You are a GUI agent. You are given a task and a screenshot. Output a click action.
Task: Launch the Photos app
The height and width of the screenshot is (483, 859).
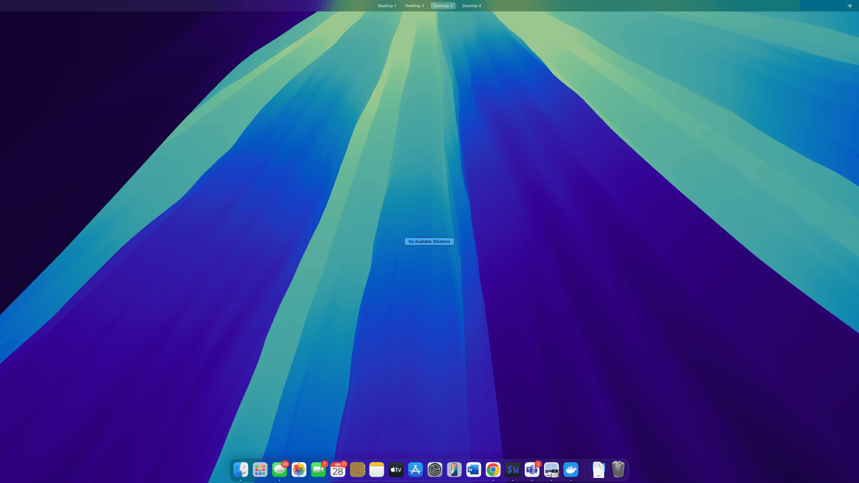click(299, 469)
